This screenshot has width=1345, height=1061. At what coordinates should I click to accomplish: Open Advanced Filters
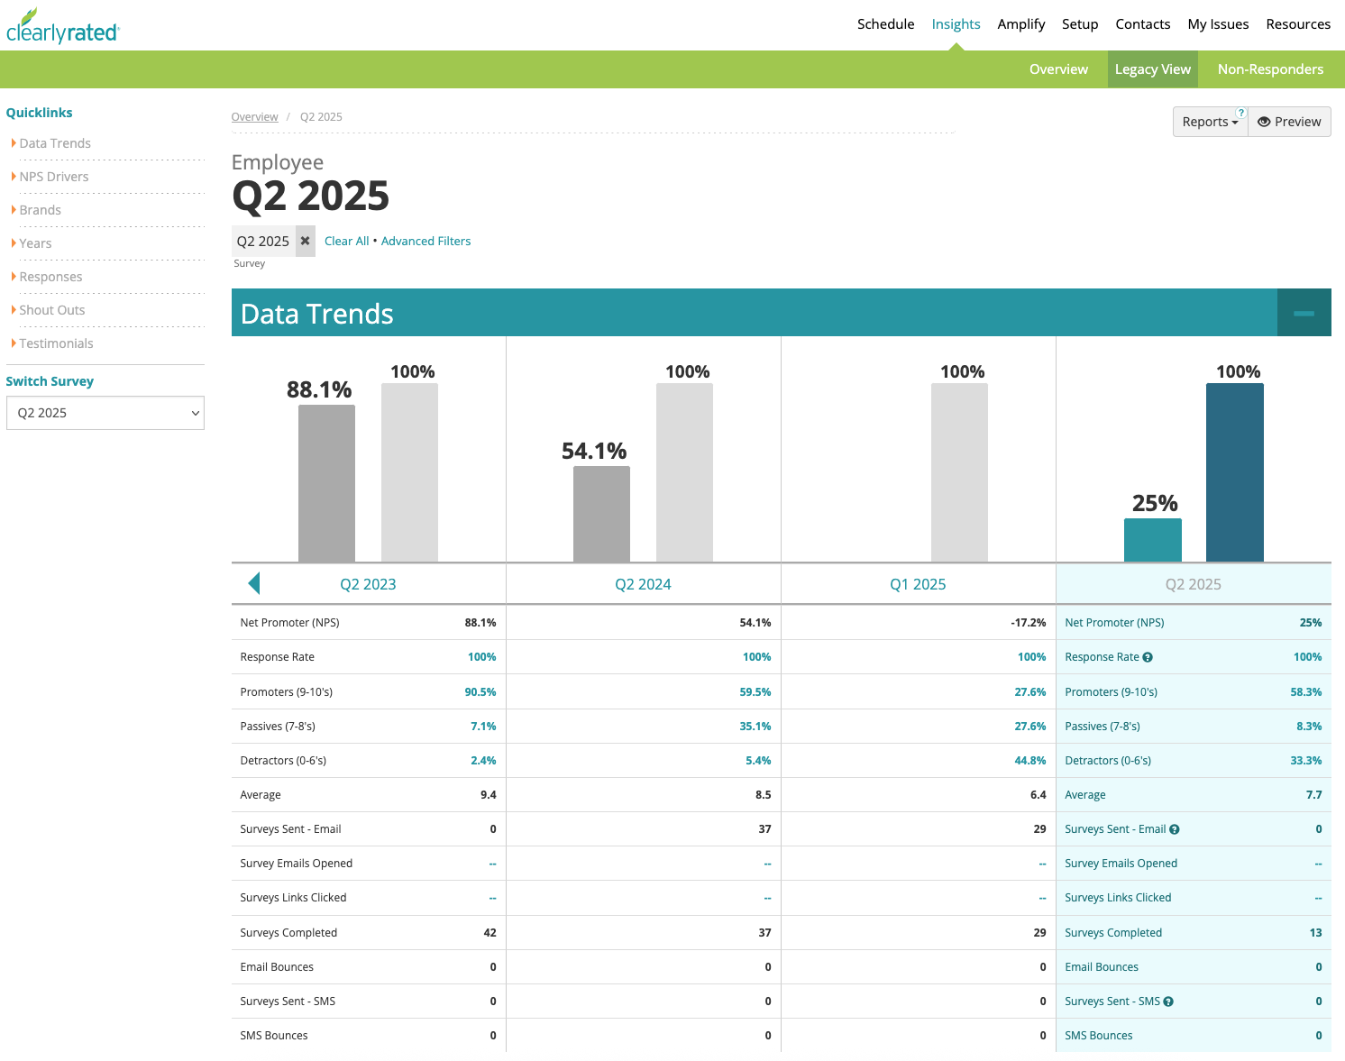tap(425, 242)
